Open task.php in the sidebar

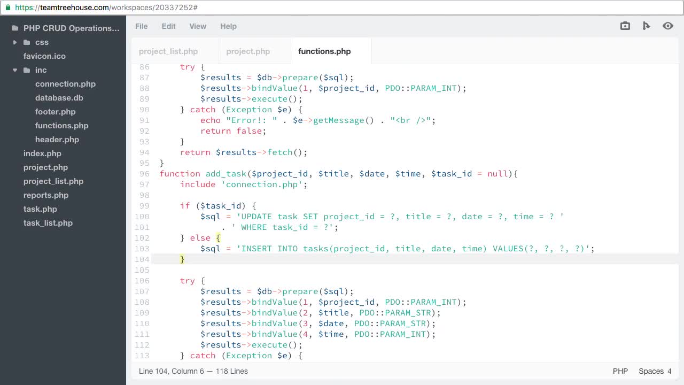pyautogui.click(x=40, y=209)
